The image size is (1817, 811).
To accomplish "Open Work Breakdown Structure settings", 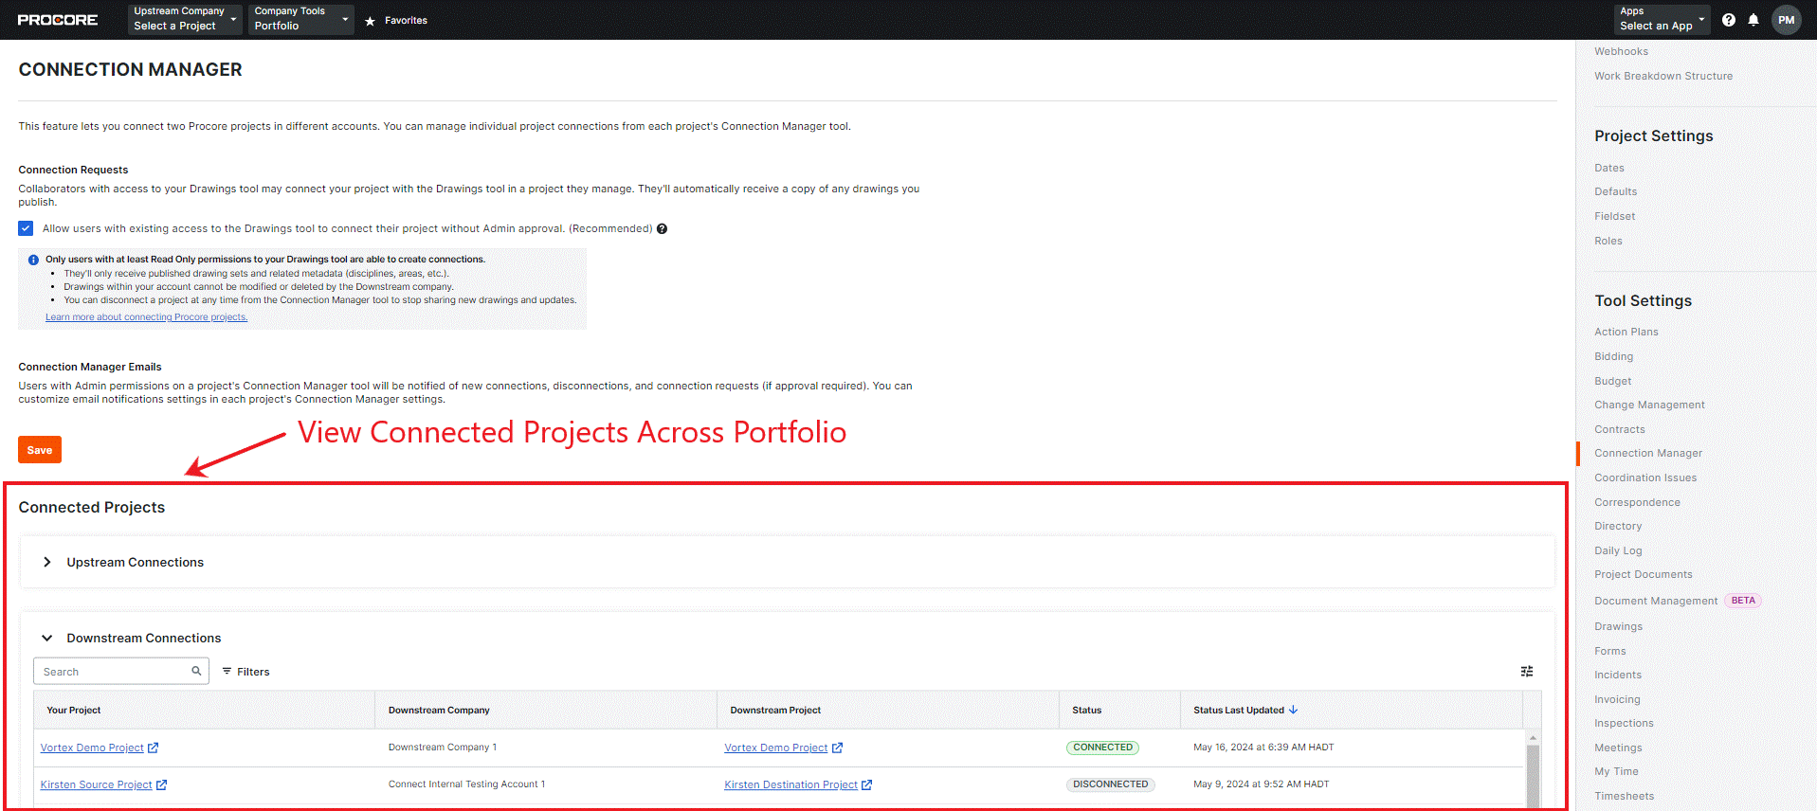I will (1663, 76).
